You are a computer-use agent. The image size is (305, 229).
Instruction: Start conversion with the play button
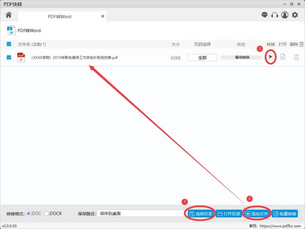[270, 56]
